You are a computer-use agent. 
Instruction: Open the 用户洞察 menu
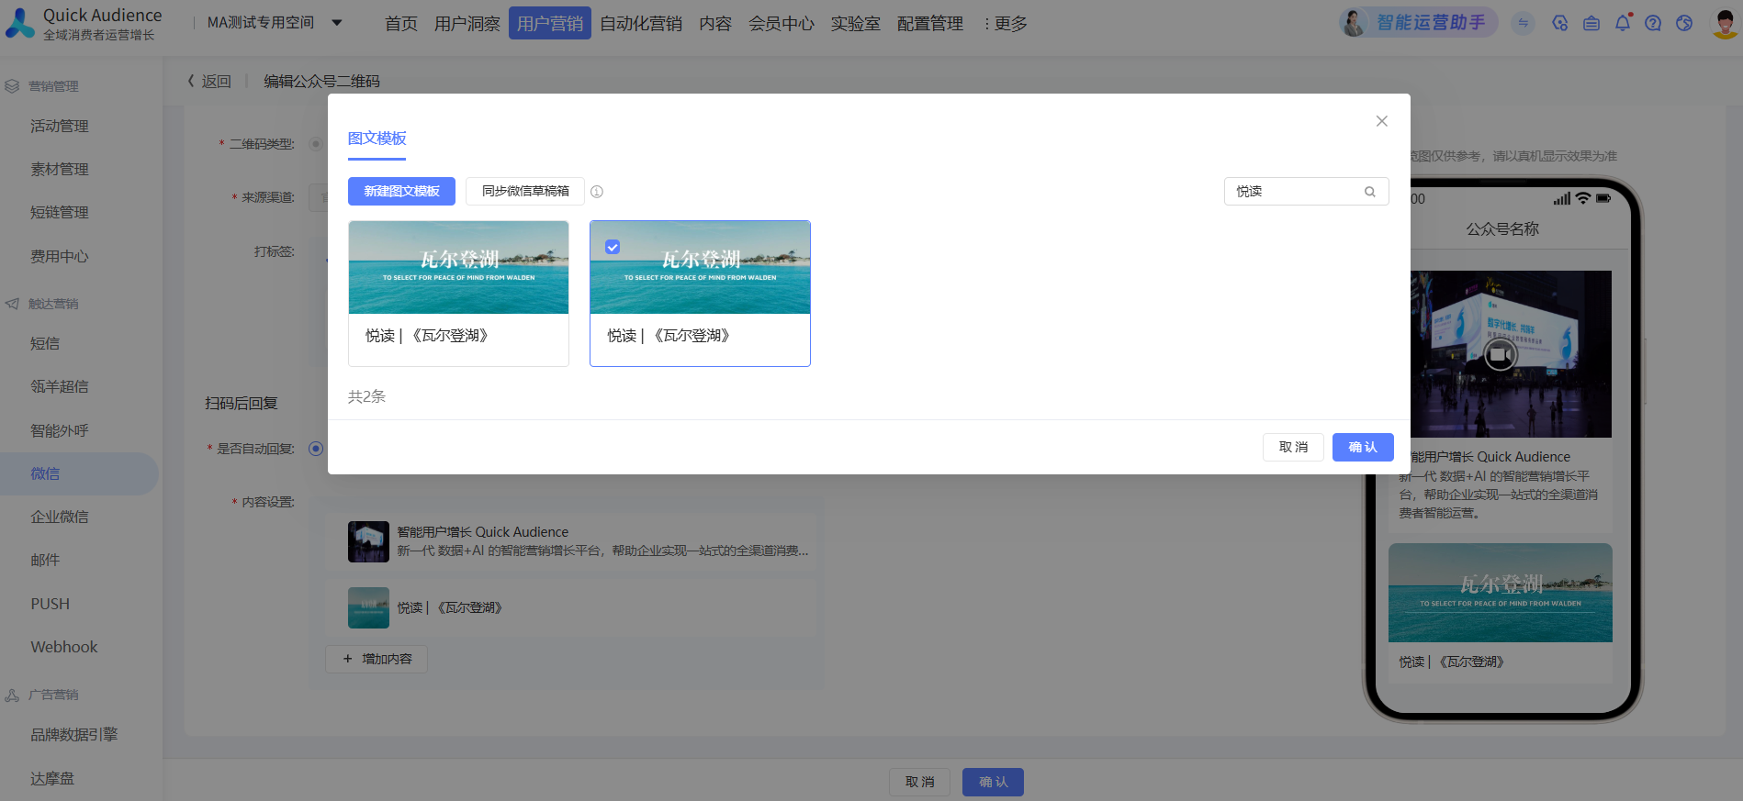(x=467, y=23)
